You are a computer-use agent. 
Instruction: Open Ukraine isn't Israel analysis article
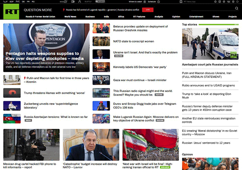click(145, 52)
